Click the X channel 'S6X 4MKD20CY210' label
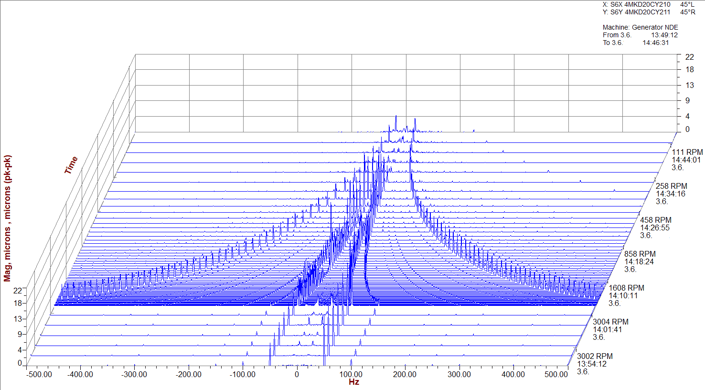Viewport: 705px width, 390px height. tap(641, 4)
